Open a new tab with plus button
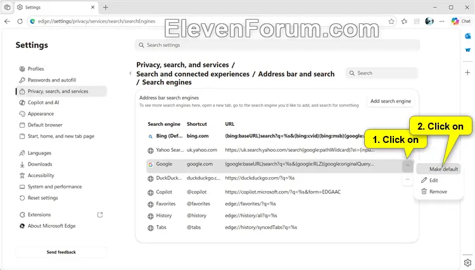This screenshot has height=270, width=475. [105, 7]
